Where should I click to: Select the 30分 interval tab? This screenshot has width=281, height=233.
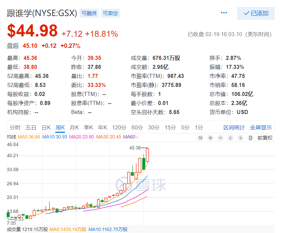pyautogui.click(x=154, y=127)
